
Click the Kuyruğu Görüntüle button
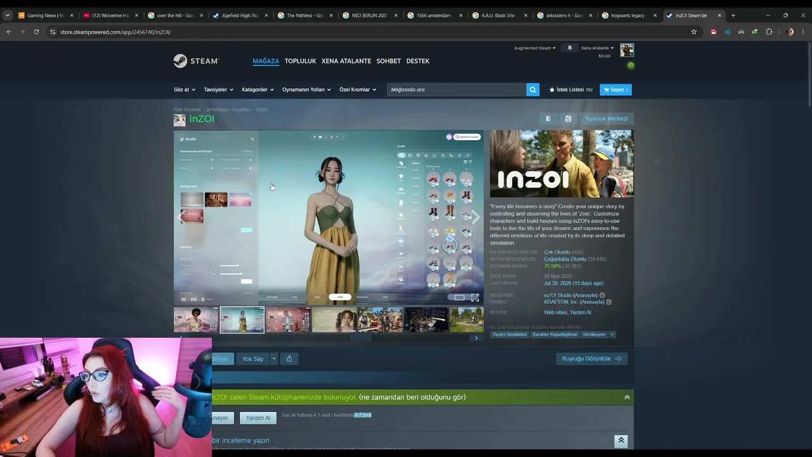(592, 359)
